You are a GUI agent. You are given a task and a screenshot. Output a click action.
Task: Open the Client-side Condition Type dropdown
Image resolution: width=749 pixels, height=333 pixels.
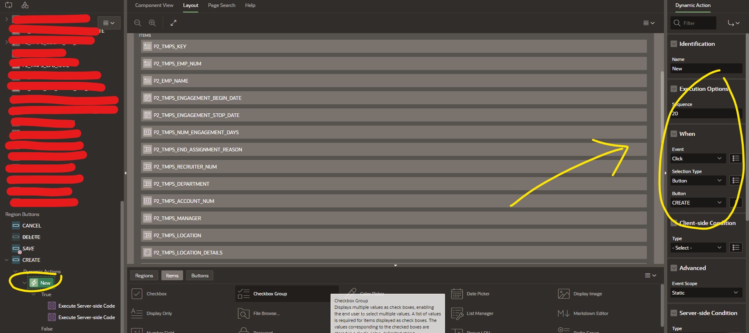point(698,248)
